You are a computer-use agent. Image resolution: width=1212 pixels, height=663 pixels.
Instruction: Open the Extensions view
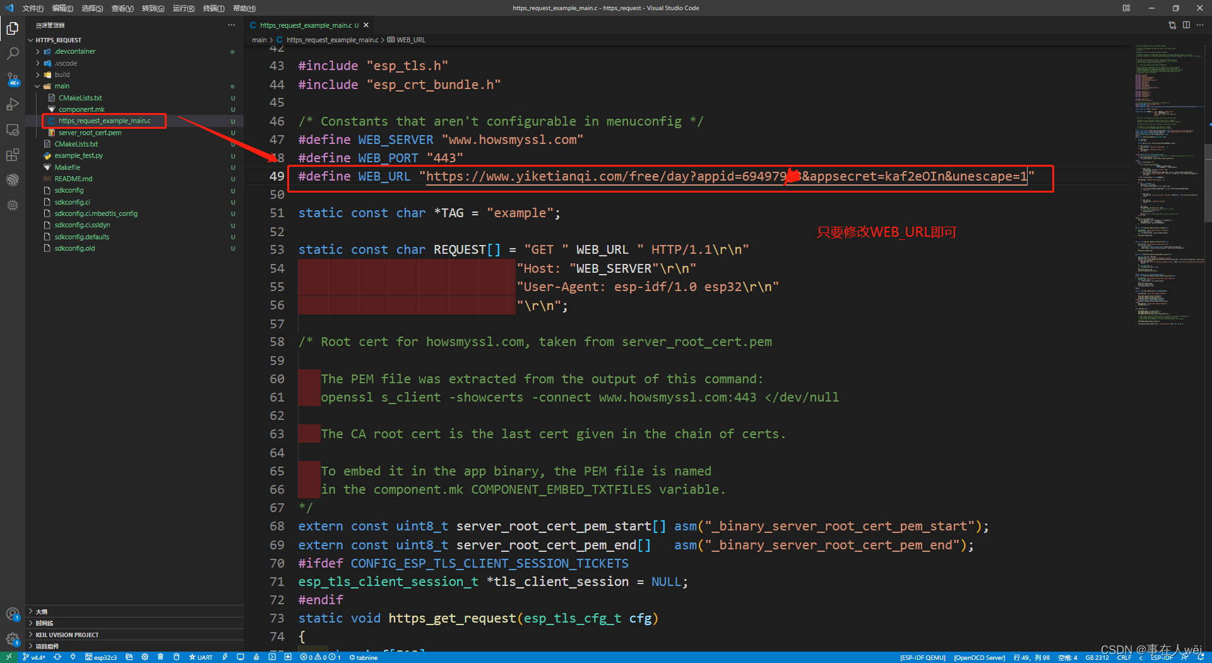(13, 155)
